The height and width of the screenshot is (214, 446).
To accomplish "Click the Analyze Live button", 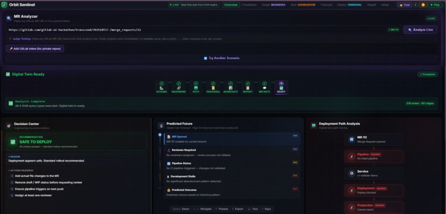I will click(420, 29).
